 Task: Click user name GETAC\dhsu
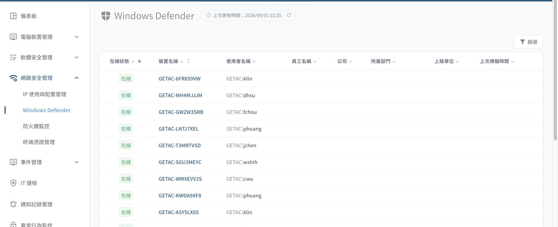point(241,95)
